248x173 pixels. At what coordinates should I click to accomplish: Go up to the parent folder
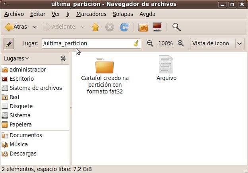[x=95, y=27]
